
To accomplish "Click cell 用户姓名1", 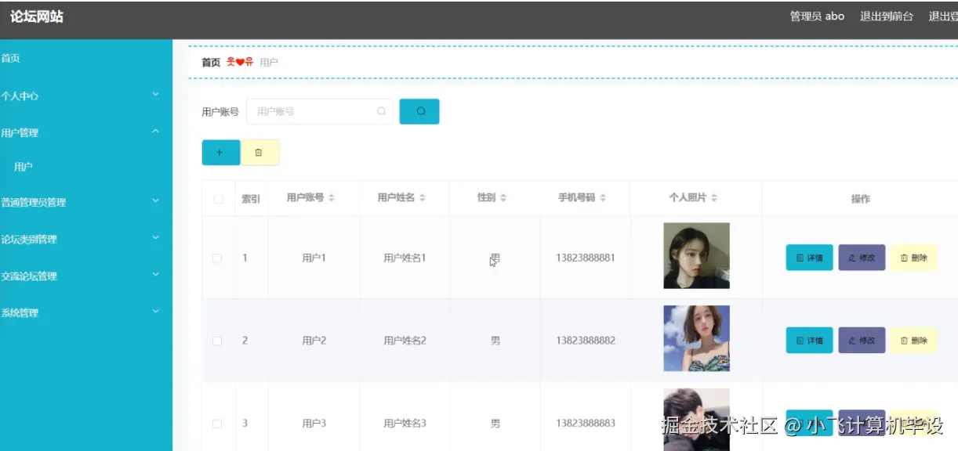I will click(x=405, y=258).
